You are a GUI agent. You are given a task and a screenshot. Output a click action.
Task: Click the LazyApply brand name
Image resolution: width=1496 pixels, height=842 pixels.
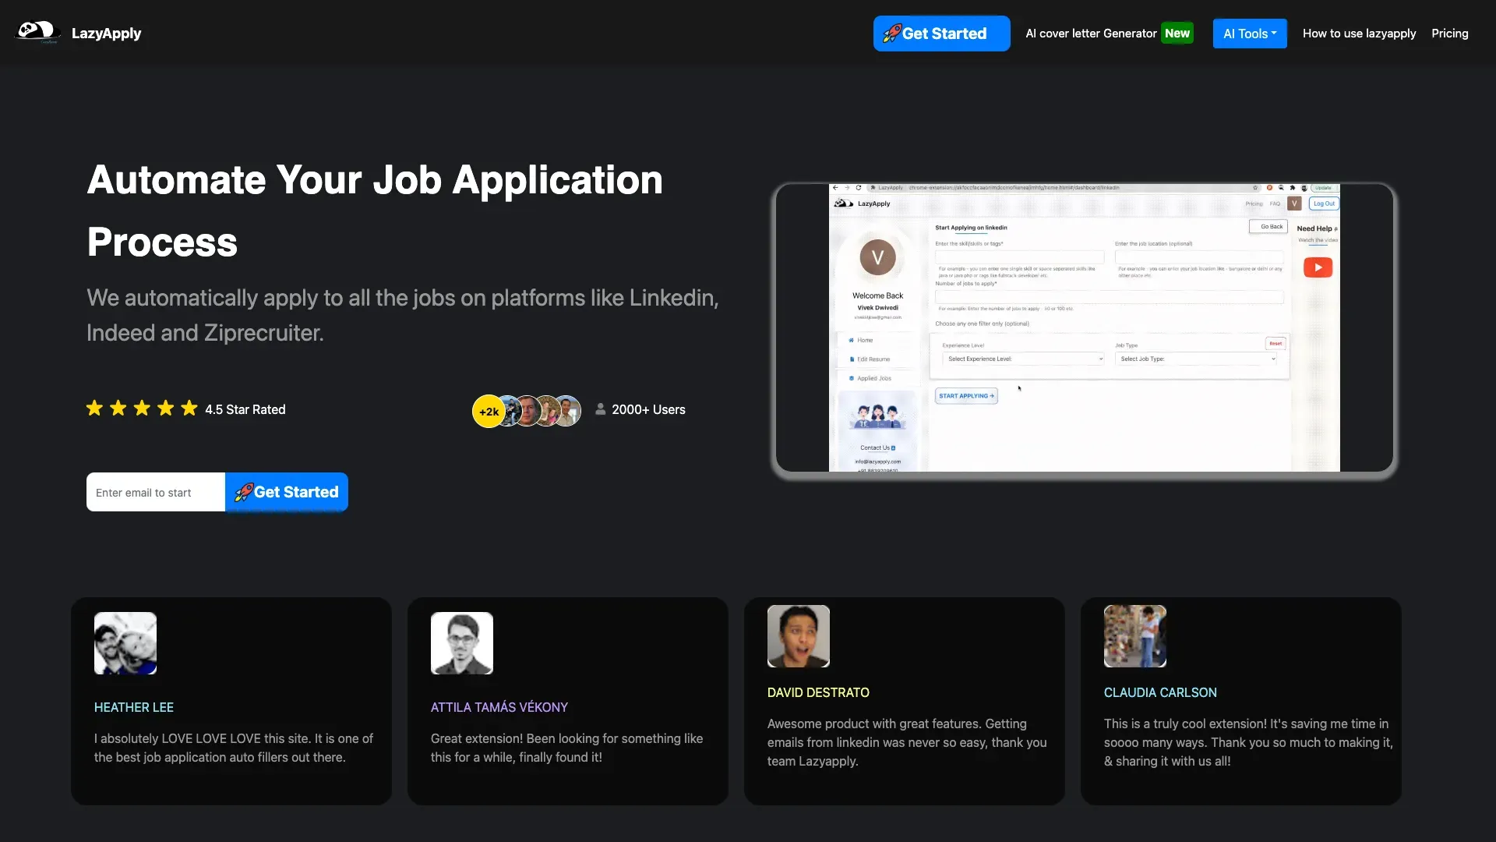click(106, 34)
